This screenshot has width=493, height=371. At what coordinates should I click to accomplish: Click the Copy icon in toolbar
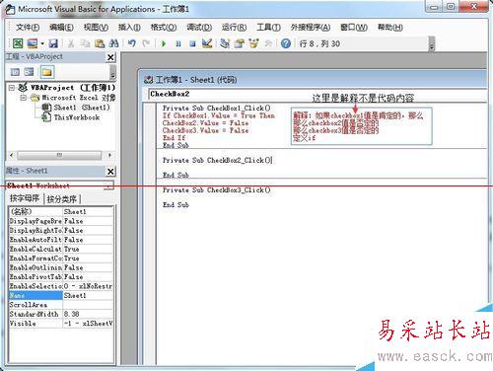click(x=86, y=43)
